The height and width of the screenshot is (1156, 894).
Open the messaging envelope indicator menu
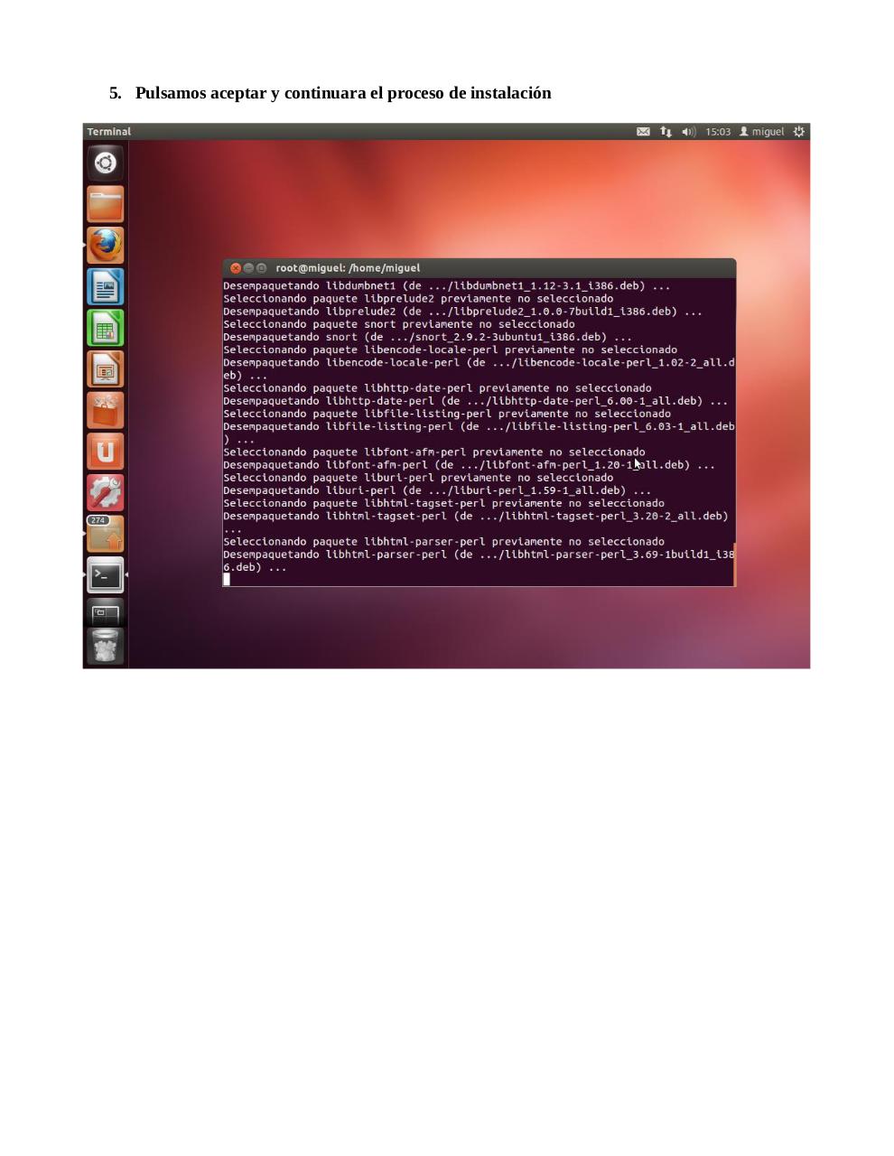[x=643, y=132]
